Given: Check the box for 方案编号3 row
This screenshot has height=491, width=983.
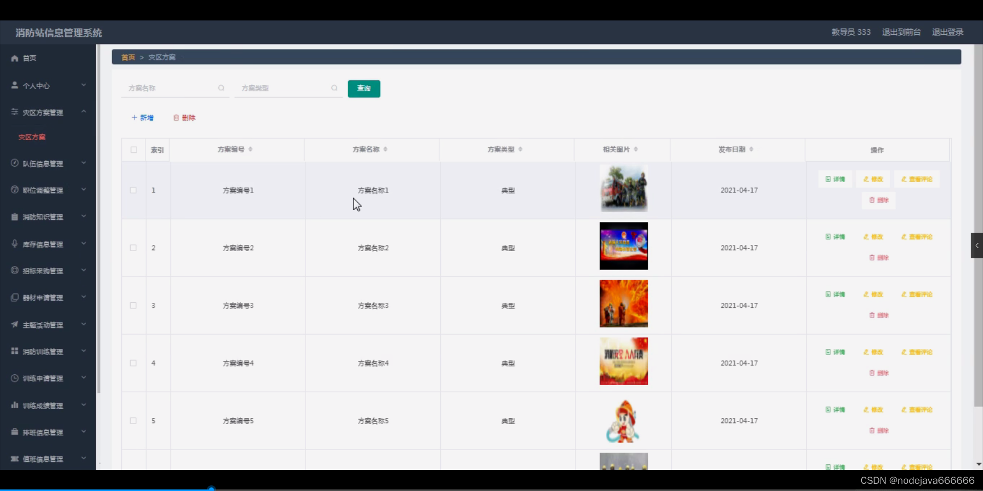Looking at the screenshot, I should coord(133,305).
